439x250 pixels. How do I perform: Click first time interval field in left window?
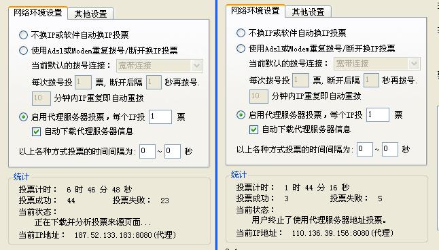point(147,152)
